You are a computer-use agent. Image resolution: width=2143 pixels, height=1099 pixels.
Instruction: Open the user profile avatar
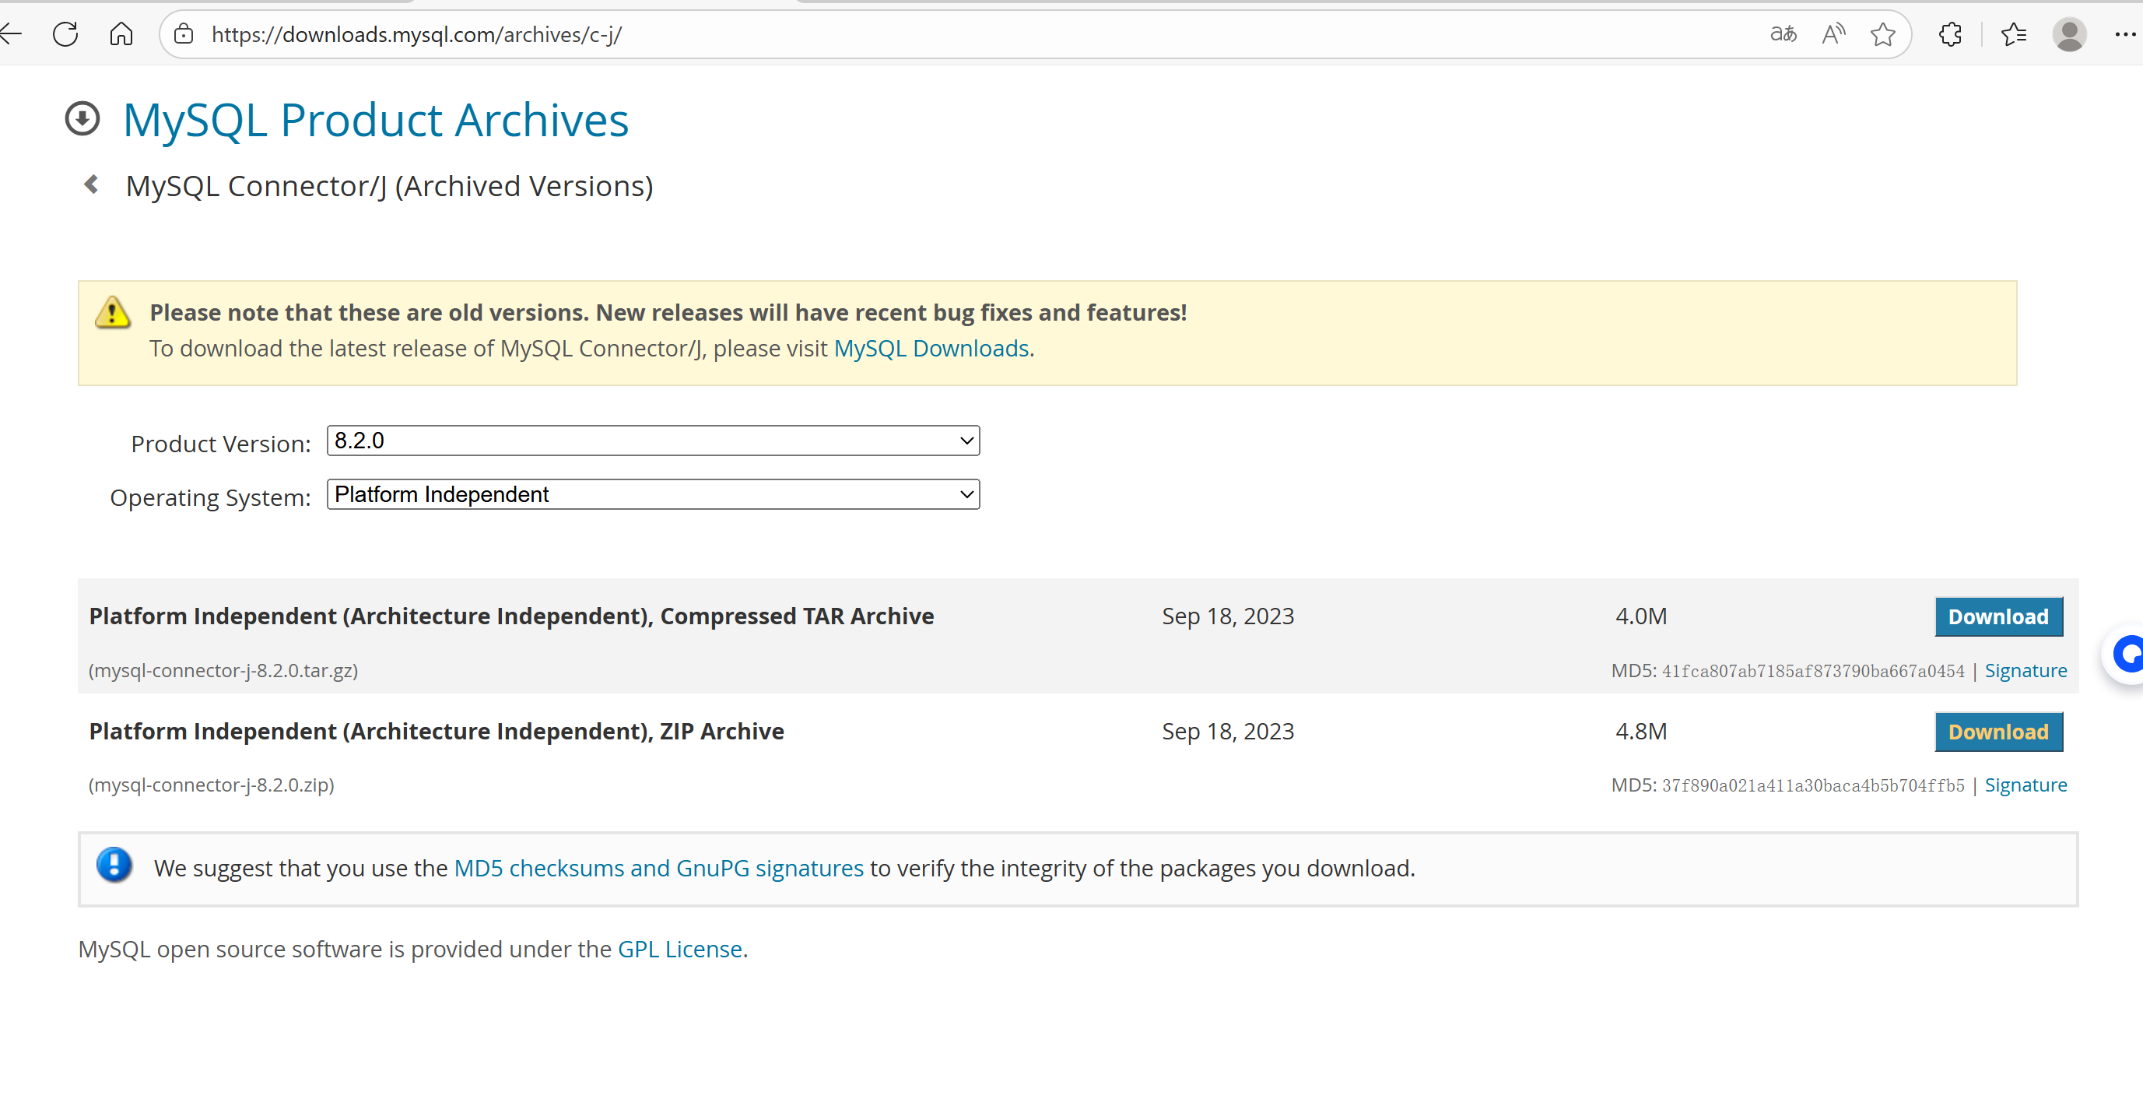tap(2069, 34)
